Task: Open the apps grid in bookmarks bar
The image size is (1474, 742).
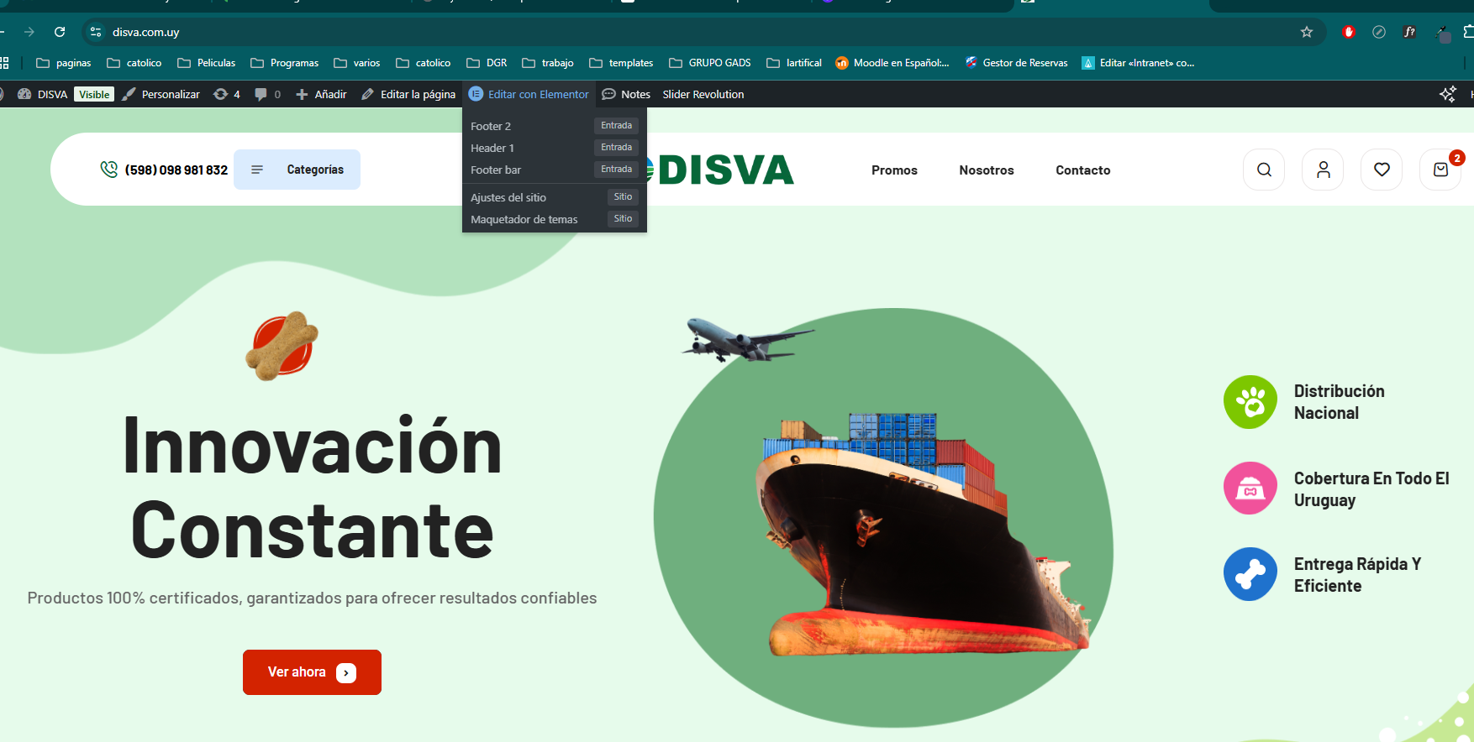Action: [x=4, y=63]
